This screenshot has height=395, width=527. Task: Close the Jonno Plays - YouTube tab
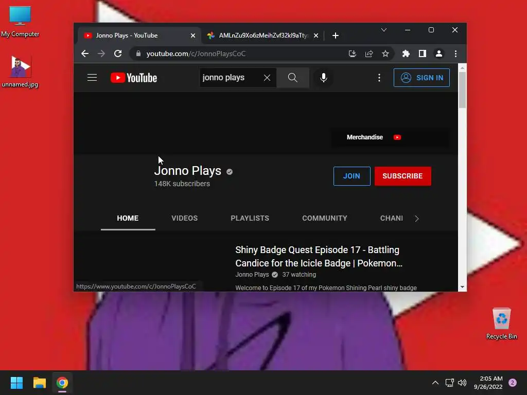[193, 35]
